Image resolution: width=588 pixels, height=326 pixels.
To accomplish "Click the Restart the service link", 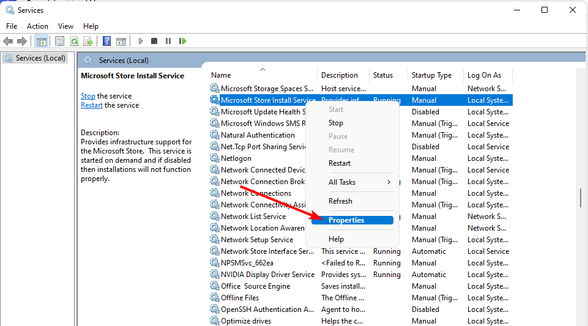I will [x=92, y=105].
